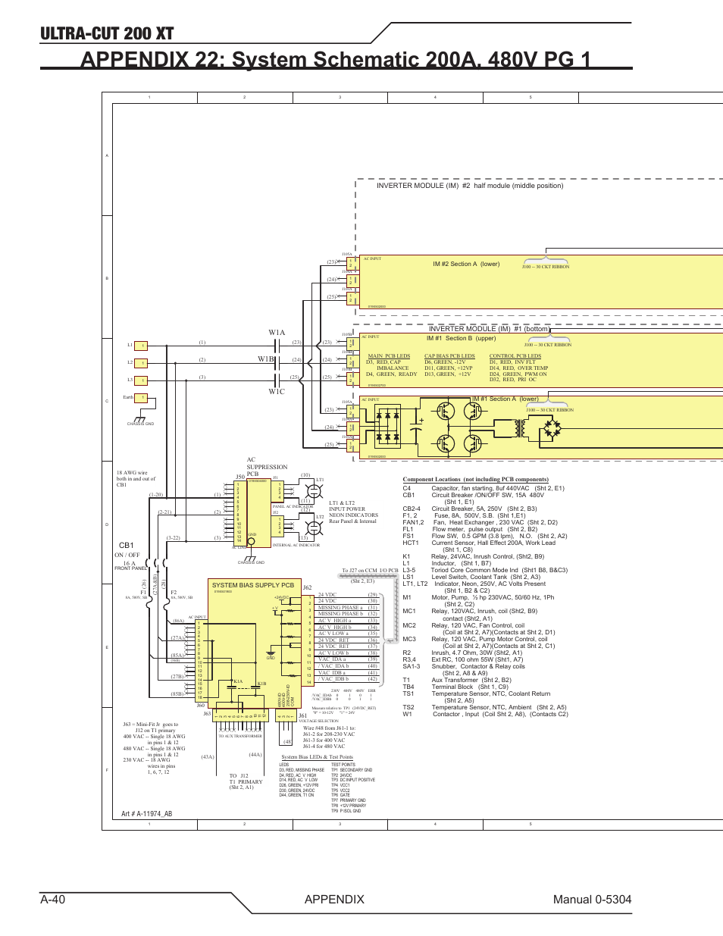This screenshot has height=936, width=723.
Task: Click the Earth input terminal box
Action: tap(141, 398)
